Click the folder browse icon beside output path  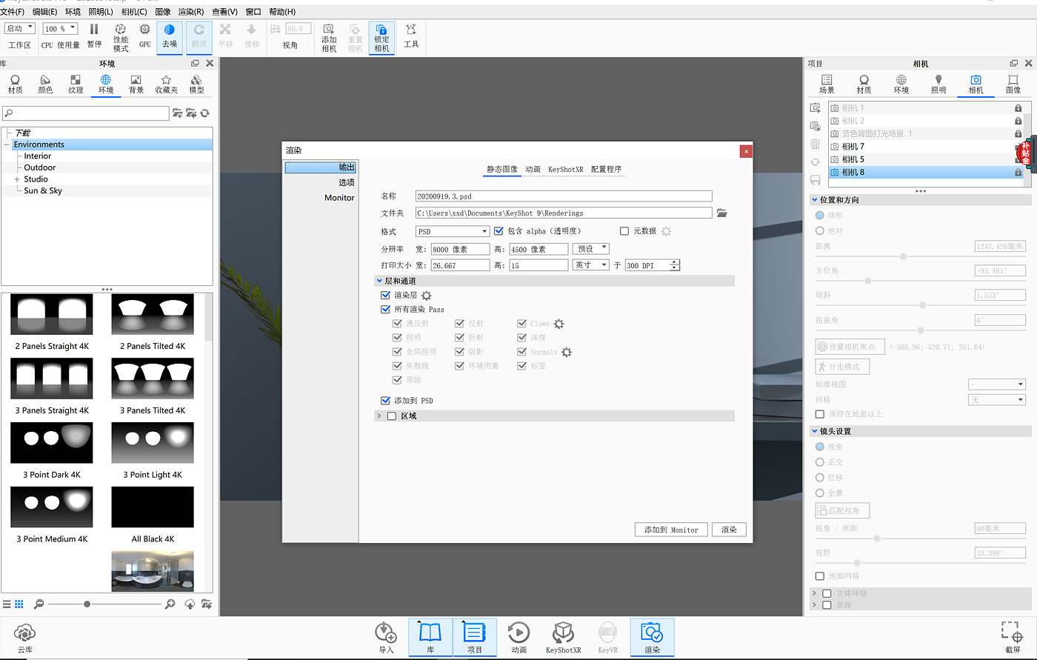click(722, 213)
